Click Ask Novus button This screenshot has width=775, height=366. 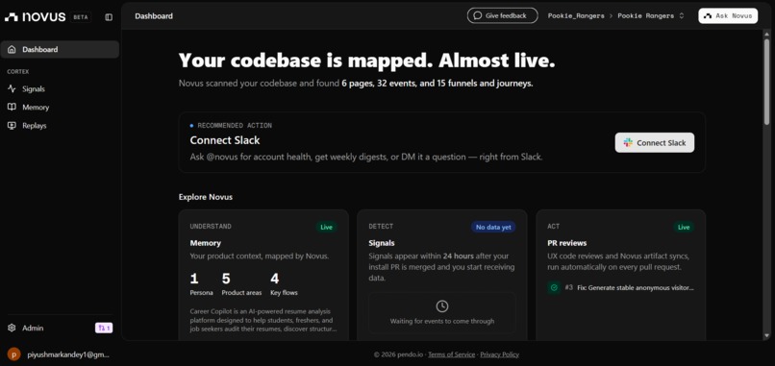pyautogui.click(x=728, y=15)
